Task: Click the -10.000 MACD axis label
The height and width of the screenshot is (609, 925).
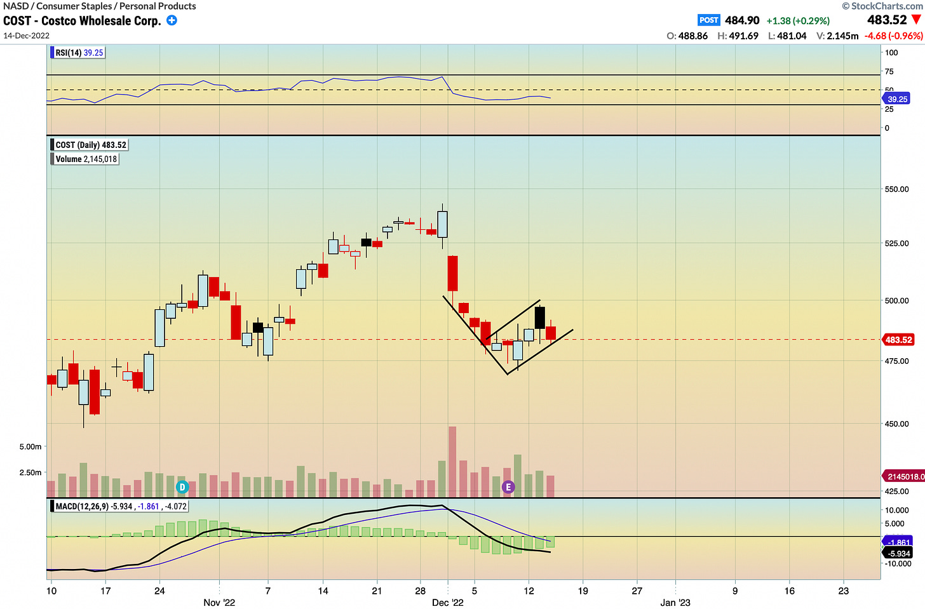Action: click(x=898, y=563)
